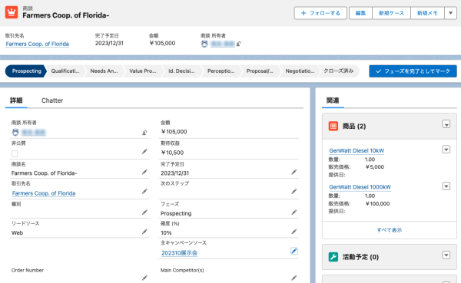Edit リードソース field pencil icon
Screen dimensions: 461x283
144,232
